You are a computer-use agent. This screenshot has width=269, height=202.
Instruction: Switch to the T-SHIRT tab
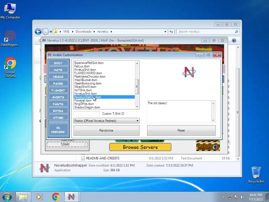[58, 90]
